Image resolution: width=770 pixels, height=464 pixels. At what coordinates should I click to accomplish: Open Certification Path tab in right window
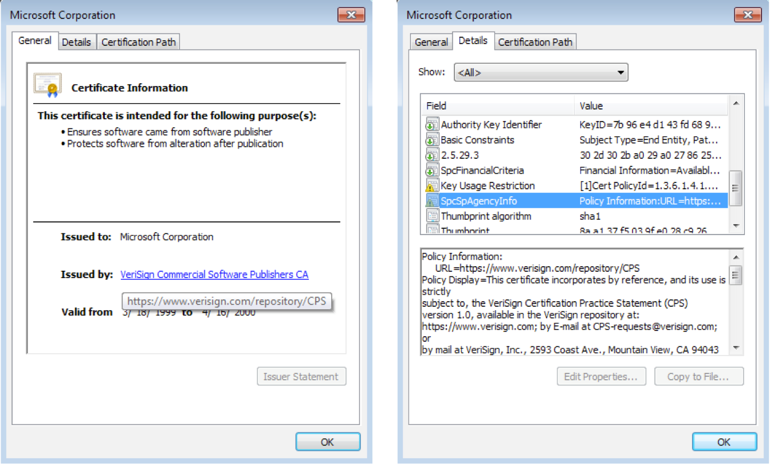535,42
